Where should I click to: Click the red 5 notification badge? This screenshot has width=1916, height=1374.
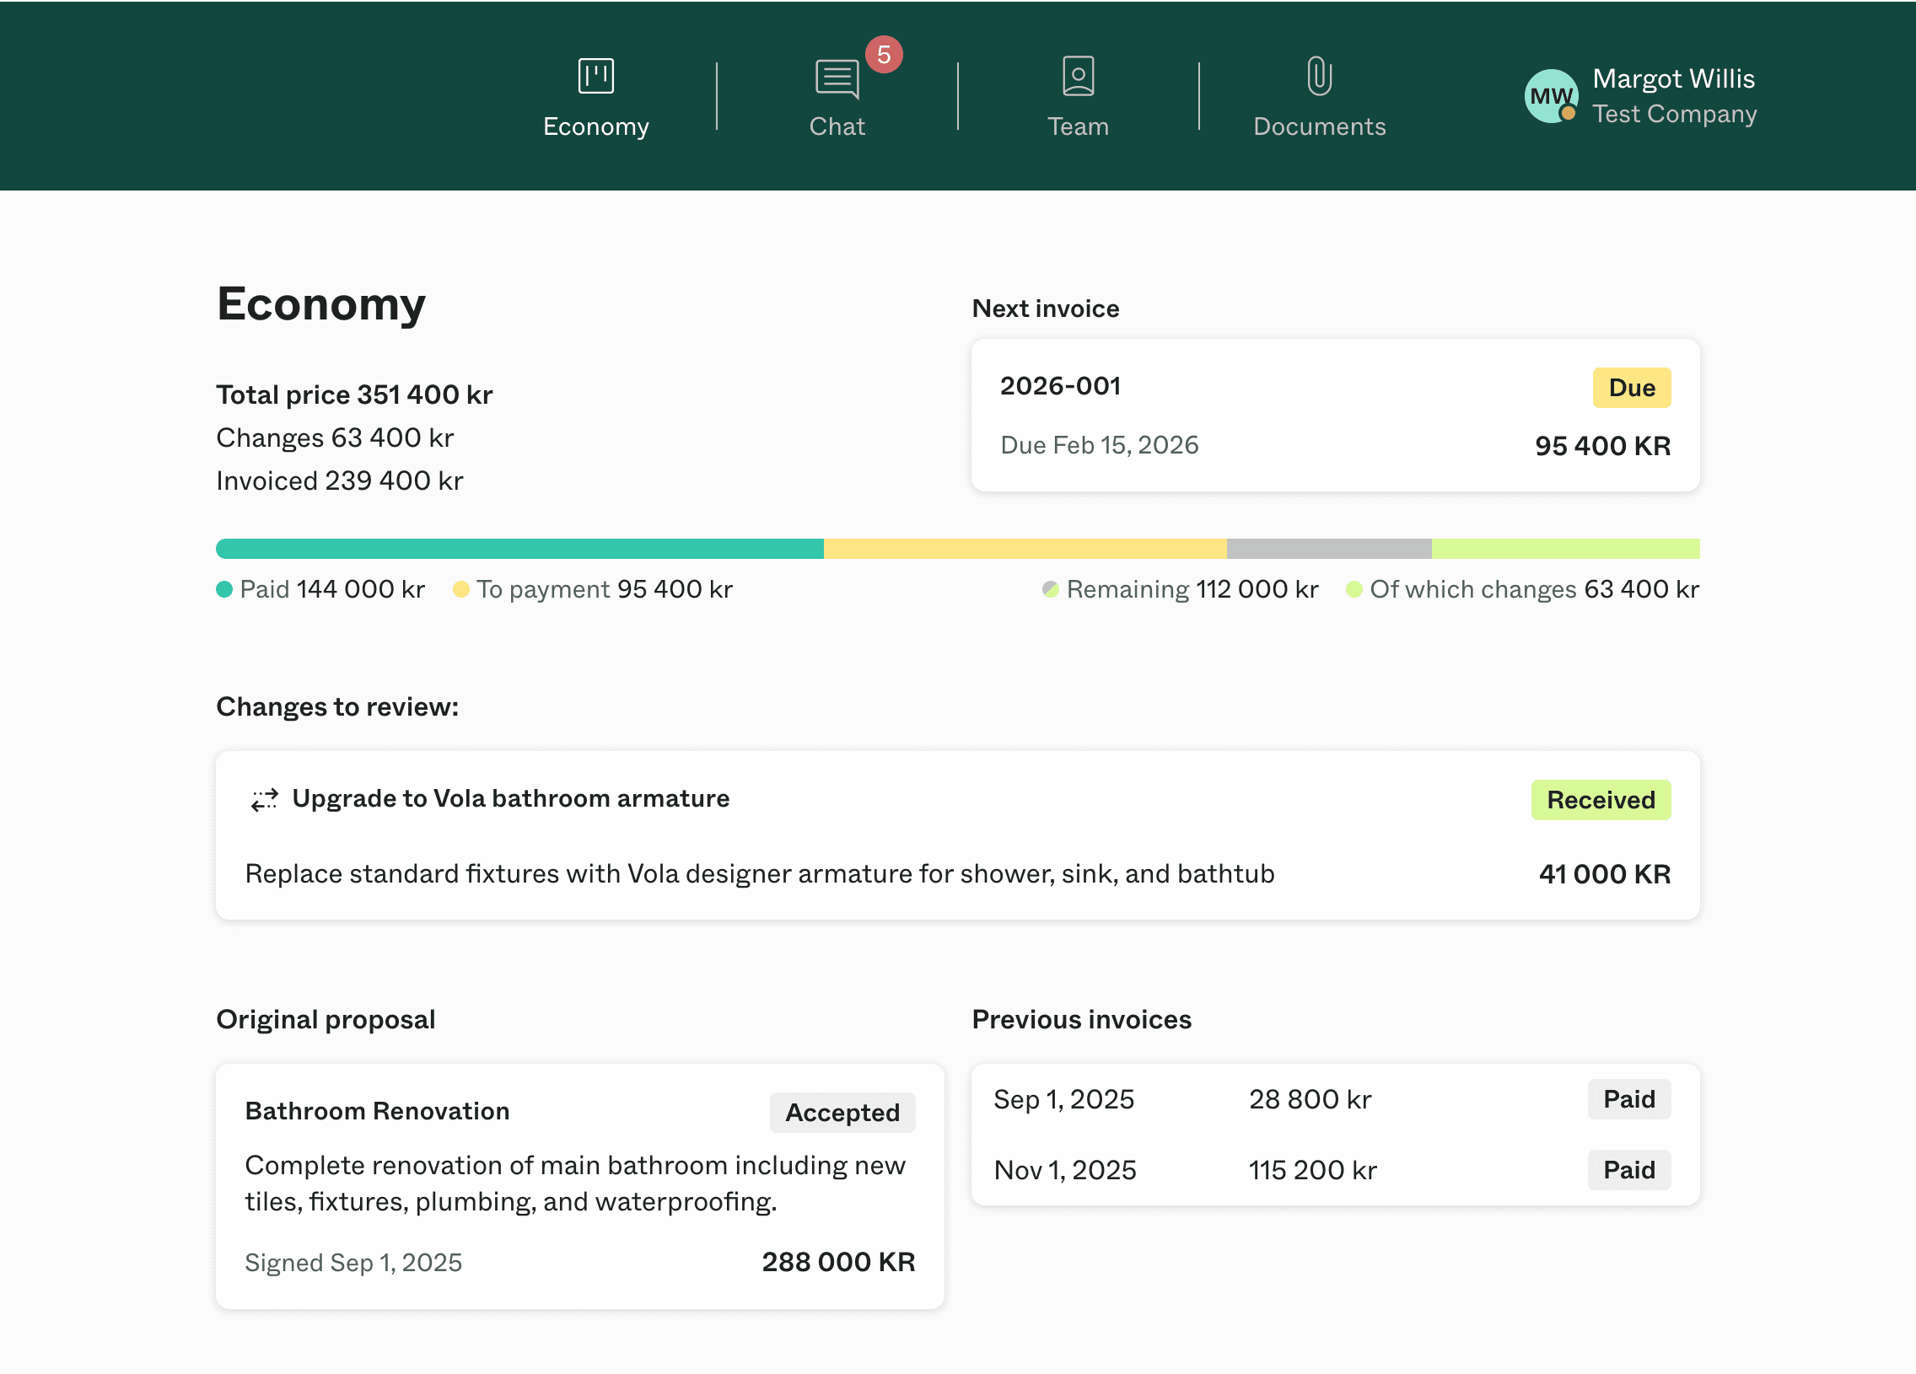tap(884, 55)
